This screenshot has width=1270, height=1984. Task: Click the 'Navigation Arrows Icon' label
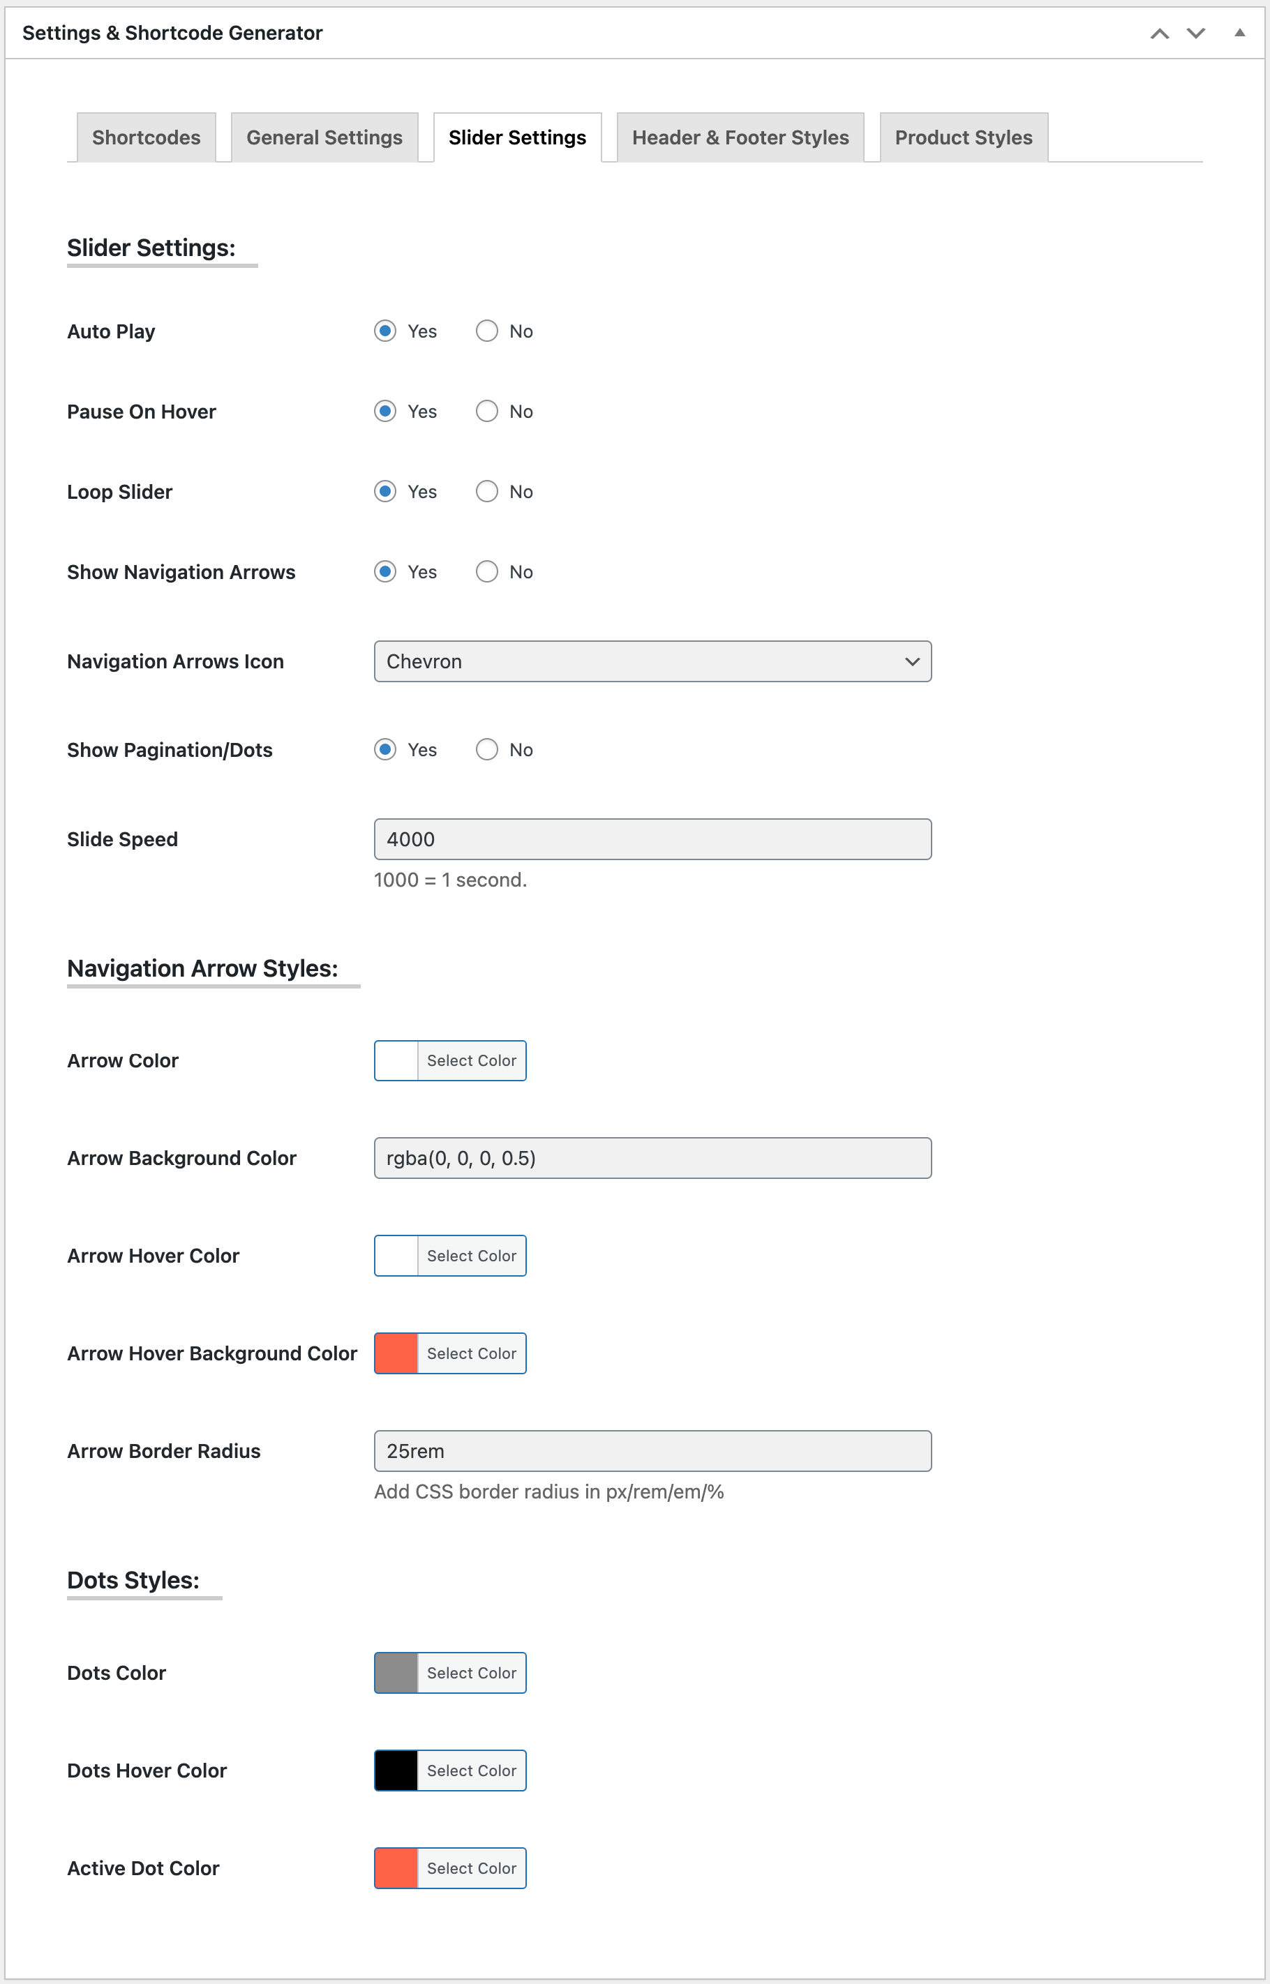pos(176,662)
